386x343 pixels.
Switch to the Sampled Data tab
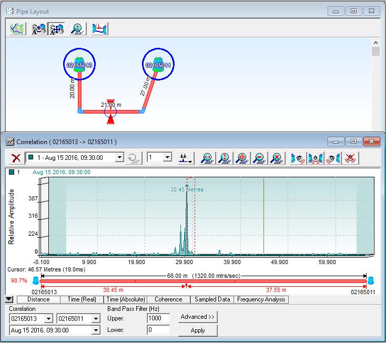coord(212,299)
